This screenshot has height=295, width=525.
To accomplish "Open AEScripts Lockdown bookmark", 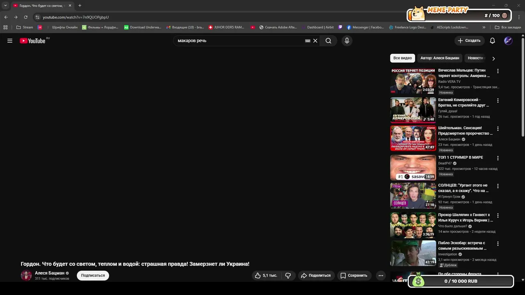I will click(x=449, y=27).
